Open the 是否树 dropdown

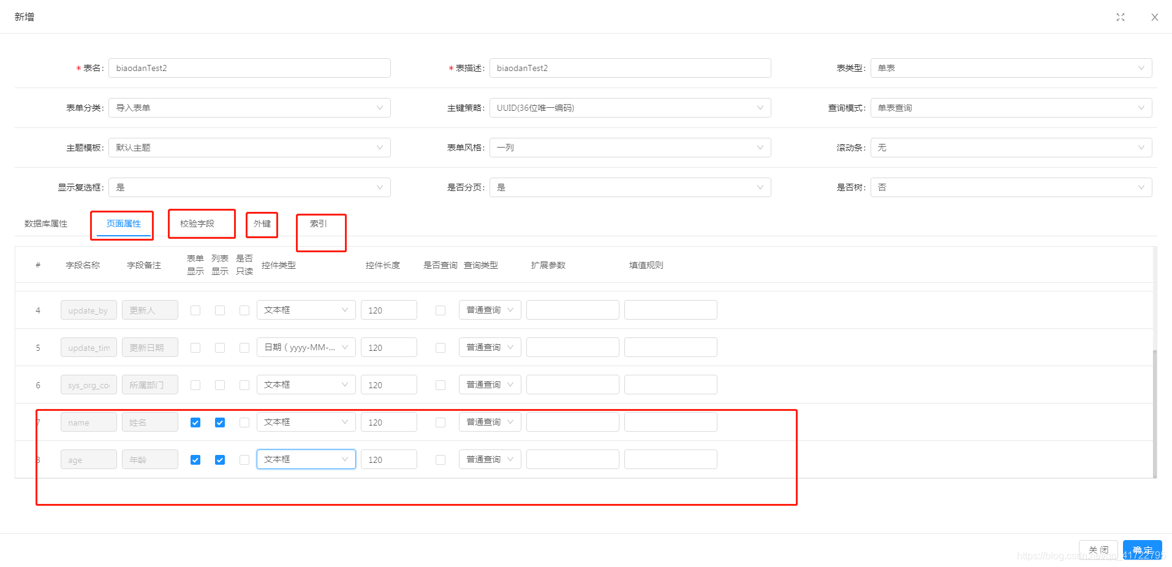(1011, 187)
